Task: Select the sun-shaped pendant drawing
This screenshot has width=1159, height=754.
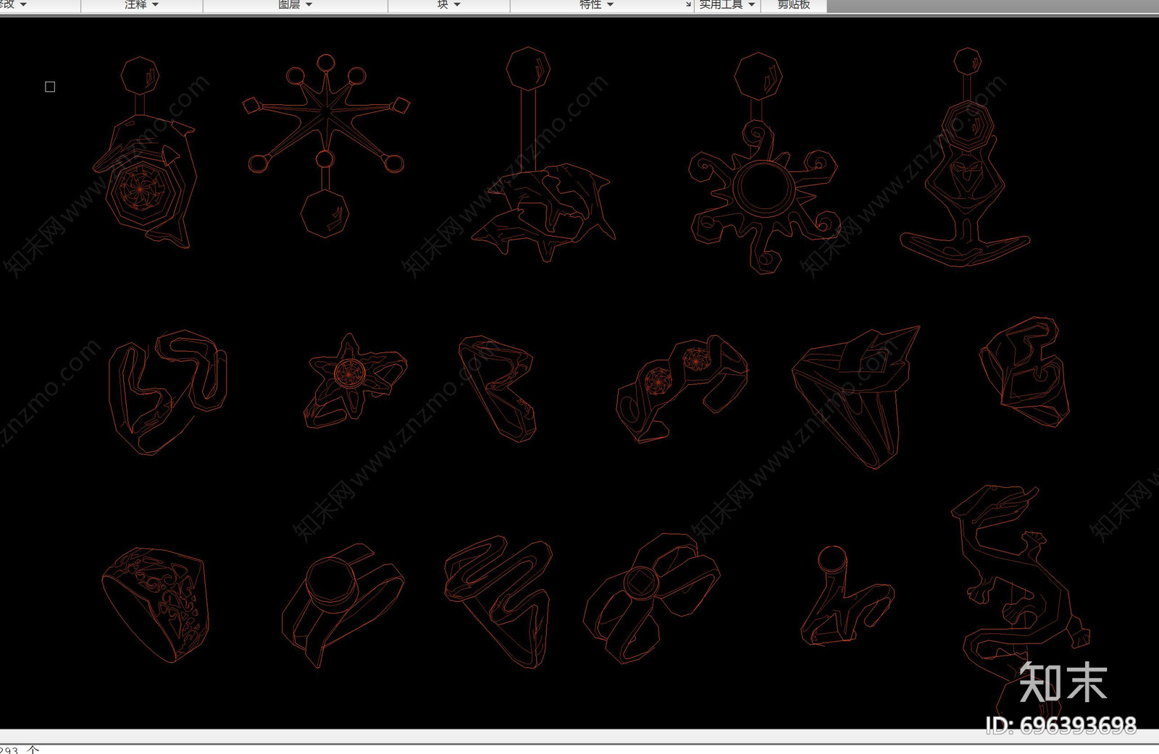Action: point(764,164)
